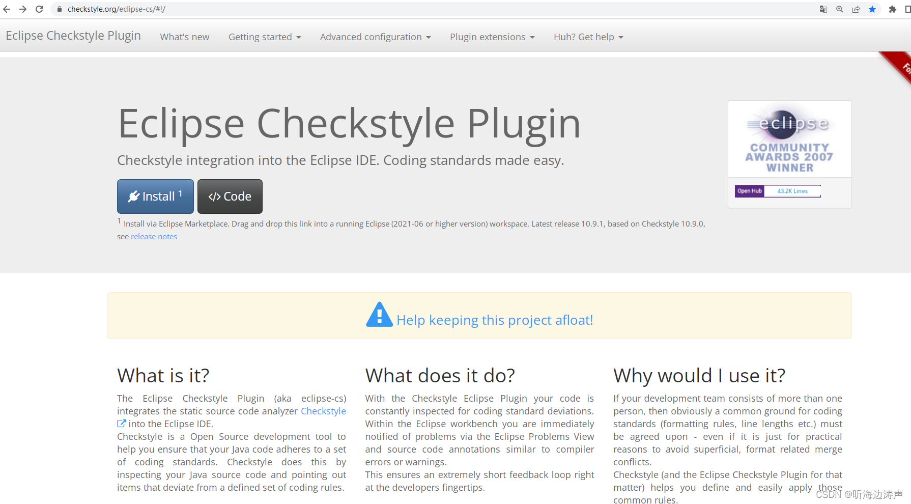
Task: Open the release notes link
Action: [x=154, y=236]
